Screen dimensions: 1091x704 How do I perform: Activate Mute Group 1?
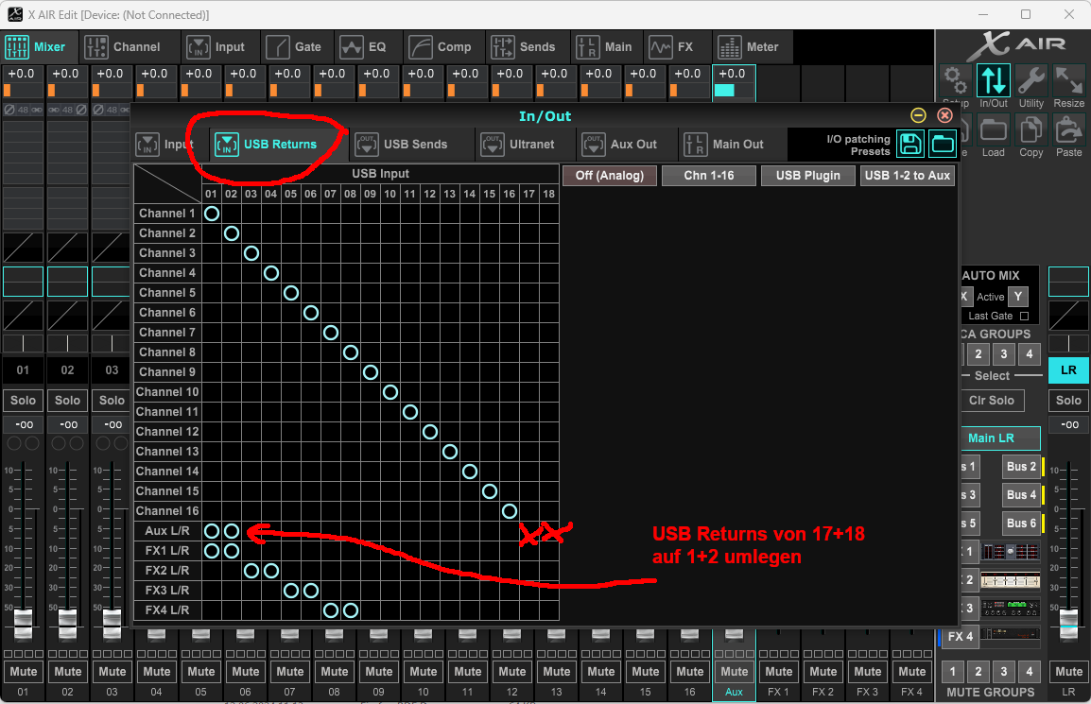(x=953, y=671)
